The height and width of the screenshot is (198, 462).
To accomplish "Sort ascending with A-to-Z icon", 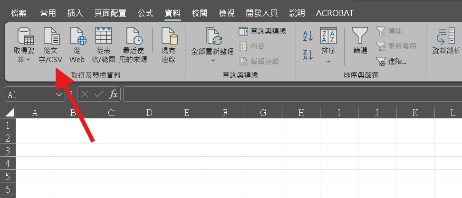I will pyautogui.click(x=308, y=36).
